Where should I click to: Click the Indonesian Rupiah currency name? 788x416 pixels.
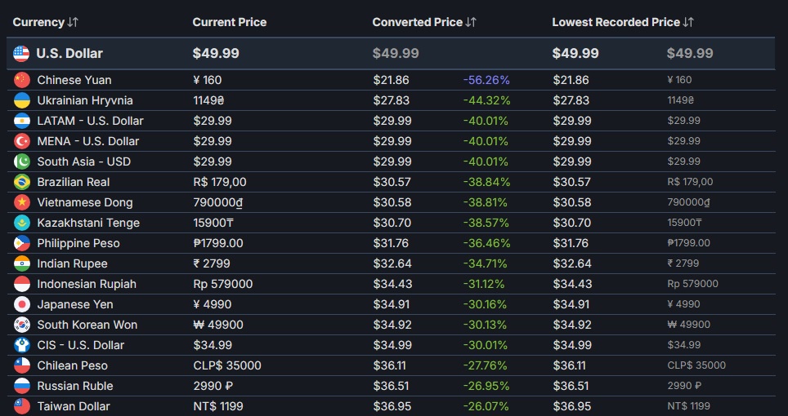[x=87, y=284]
